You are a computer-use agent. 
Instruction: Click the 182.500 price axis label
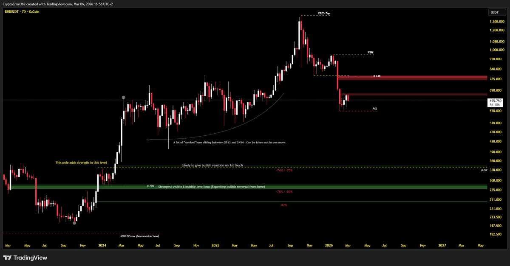pos(496,234)
